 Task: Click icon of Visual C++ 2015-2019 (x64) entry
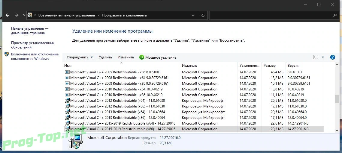coord(67,123)
